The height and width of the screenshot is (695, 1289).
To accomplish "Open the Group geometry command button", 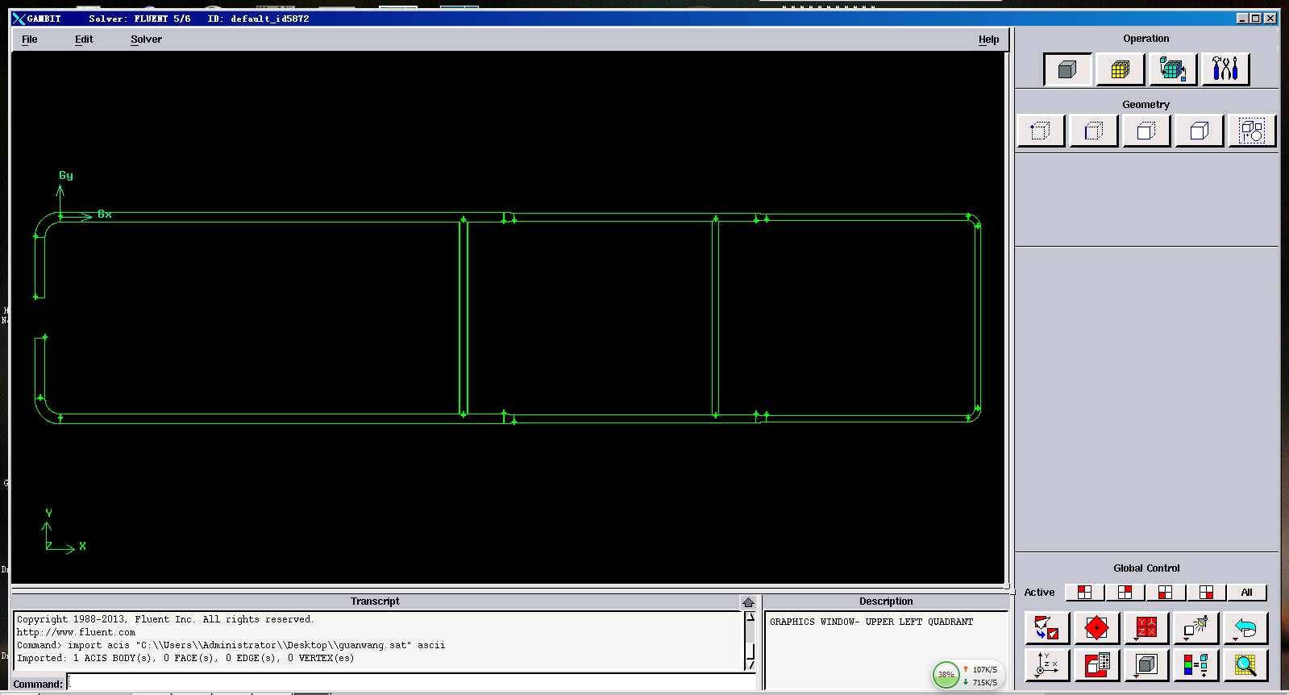I will click(x=1251, y=131).
